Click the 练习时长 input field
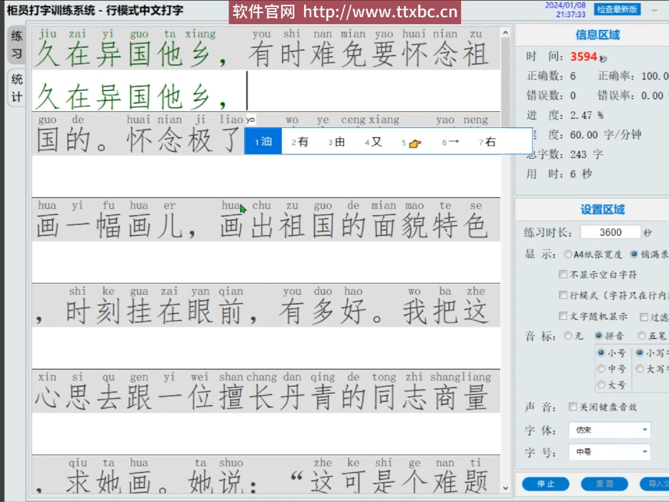Screen dimensions: 669x502 610,232
